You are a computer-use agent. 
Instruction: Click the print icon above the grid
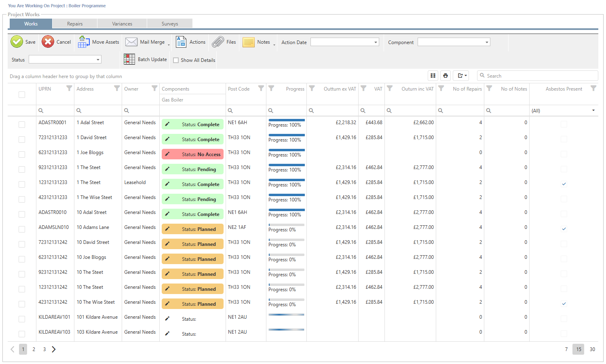(445, 76)
